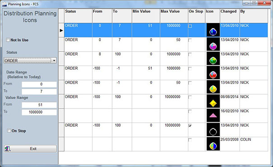Click the yellow circle planning icon
This screenshot has height=167, width=273.
point(213,89)
